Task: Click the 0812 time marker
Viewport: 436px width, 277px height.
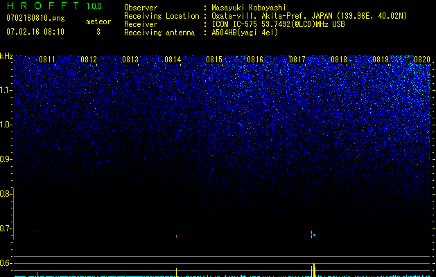Action: [89, 60]
